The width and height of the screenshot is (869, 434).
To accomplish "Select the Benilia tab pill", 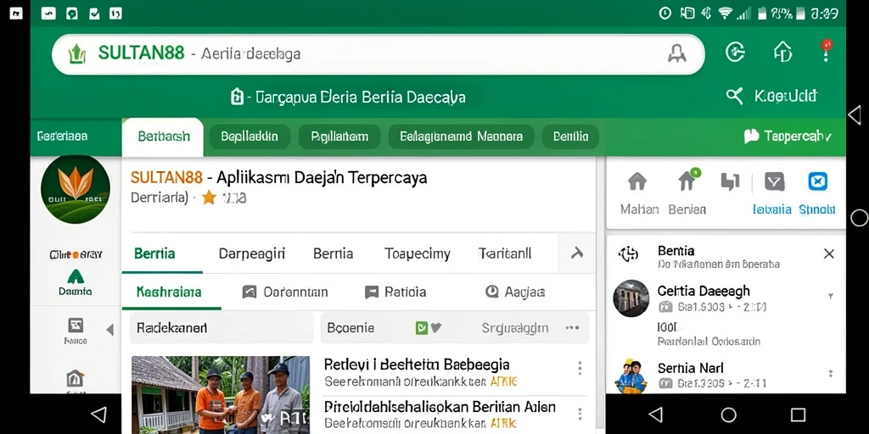I will point(570,136).
